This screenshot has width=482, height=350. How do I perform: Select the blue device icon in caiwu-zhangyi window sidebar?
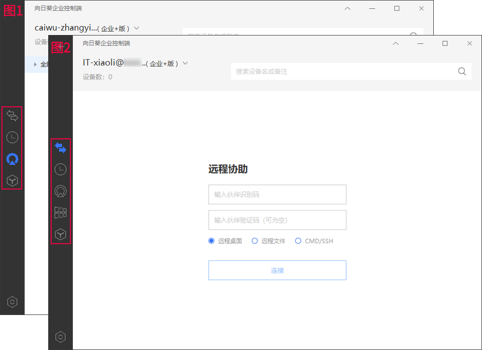[12, 159]
